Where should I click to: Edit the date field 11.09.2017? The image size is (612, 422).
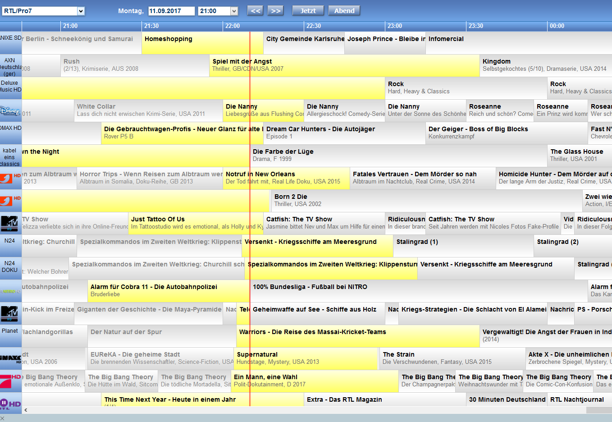click(x=171, y=11)
